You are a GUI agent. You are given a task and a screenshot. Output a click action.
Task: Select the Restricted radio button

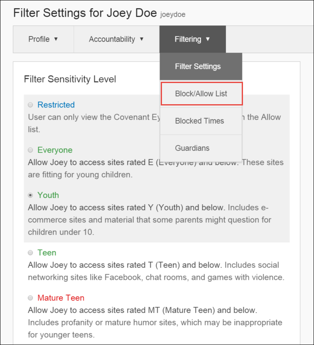pyautogui.click(x=30, y=105)
